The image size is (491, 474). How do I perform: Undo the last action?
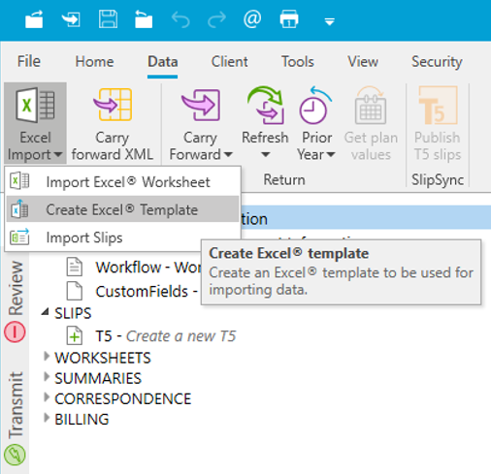tap(180, 19)
